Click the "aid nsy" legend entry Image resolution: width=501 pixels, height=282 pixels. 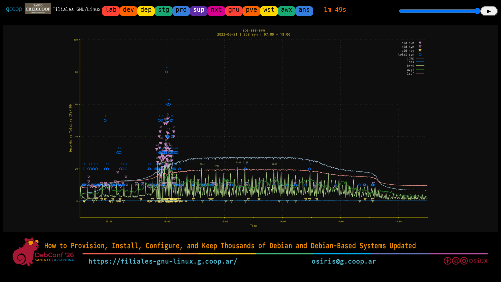[411, 51]
